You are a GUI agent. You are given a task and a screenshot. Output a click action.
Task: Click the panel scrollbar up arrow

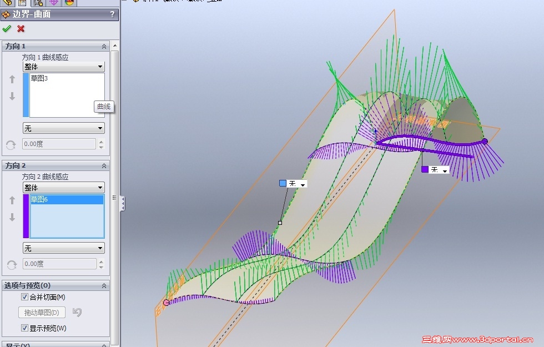(x=115, y=46)
